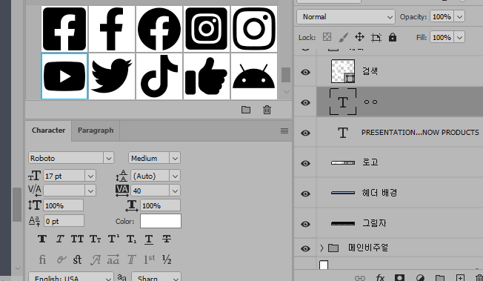Open the text Color swatch

161,221
